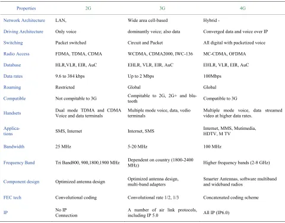Select the Compatible row label
This screenshot has height=223, width=285.
[x=14, y=98]
